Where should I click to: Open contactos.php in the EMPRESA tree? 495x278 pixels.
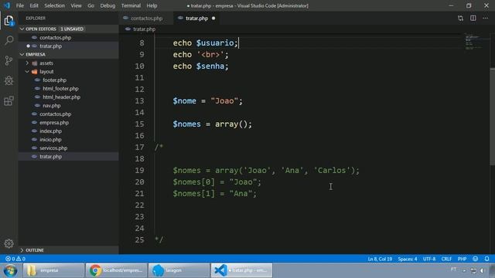pos(69,114)
